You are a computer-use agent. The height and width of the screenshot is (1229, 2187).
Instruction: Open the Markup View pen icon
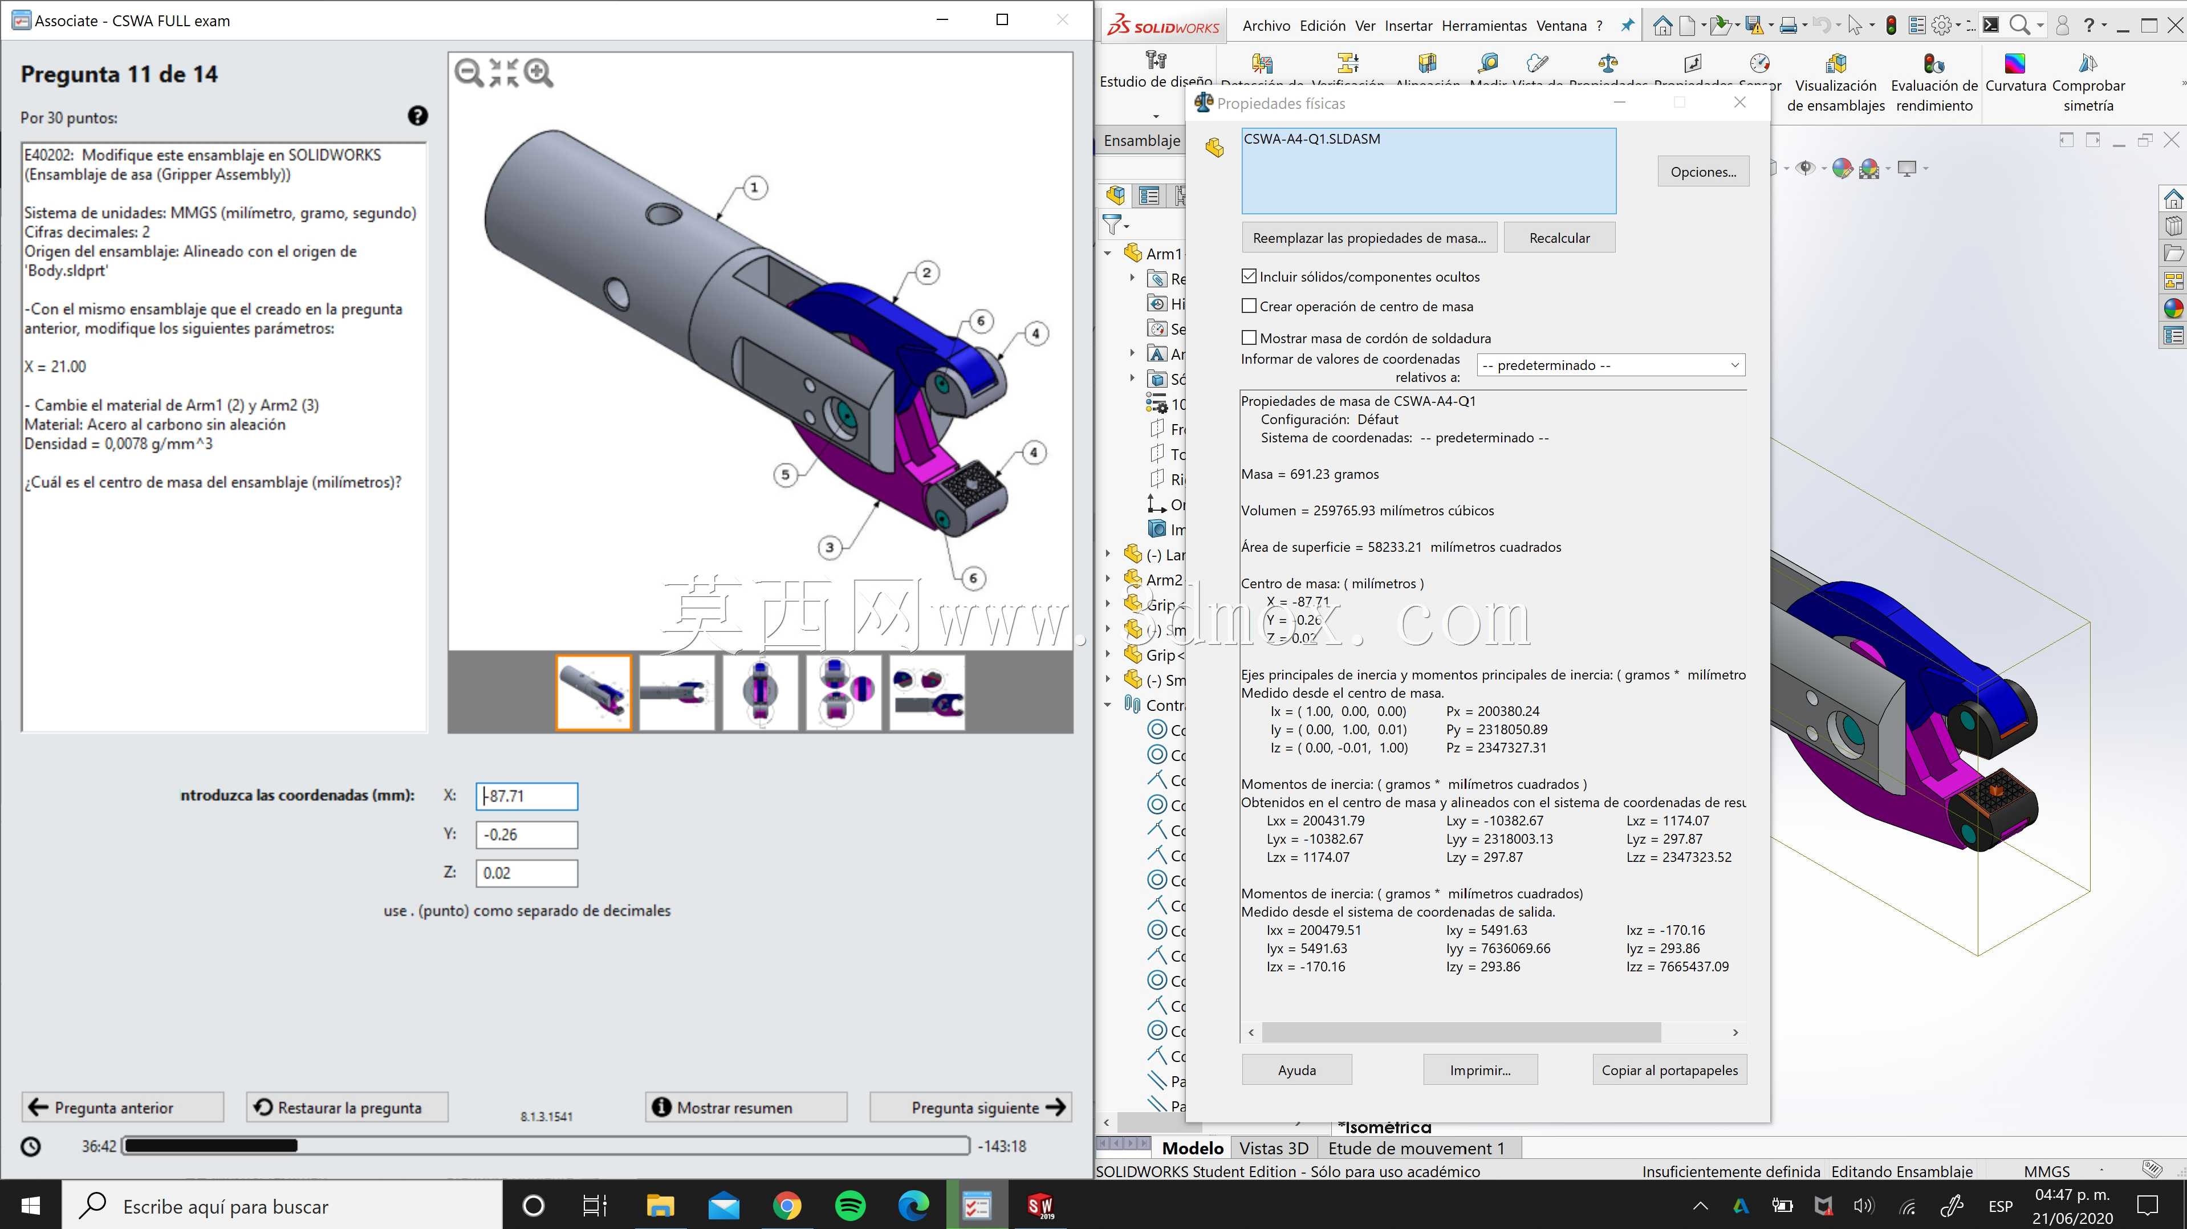point(1536,63)
